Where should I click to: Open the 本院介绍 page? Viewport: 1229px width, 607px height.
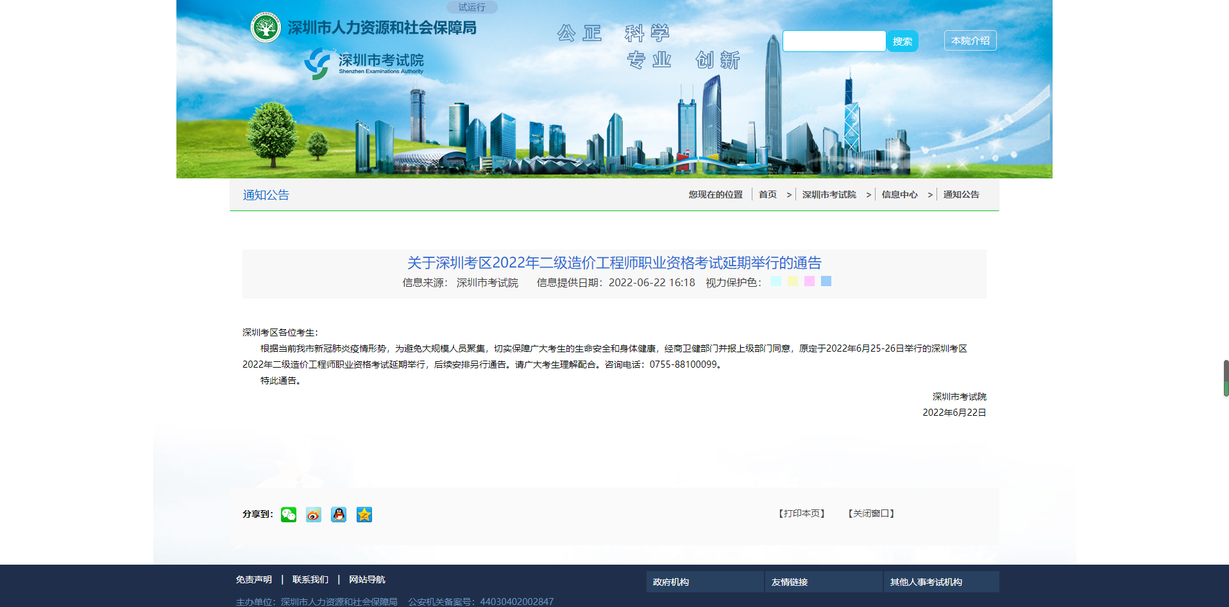point(970,40)
